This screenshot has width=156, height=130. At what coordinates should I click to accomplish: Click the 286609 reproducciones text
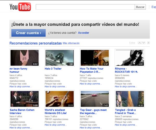point(127,119)
